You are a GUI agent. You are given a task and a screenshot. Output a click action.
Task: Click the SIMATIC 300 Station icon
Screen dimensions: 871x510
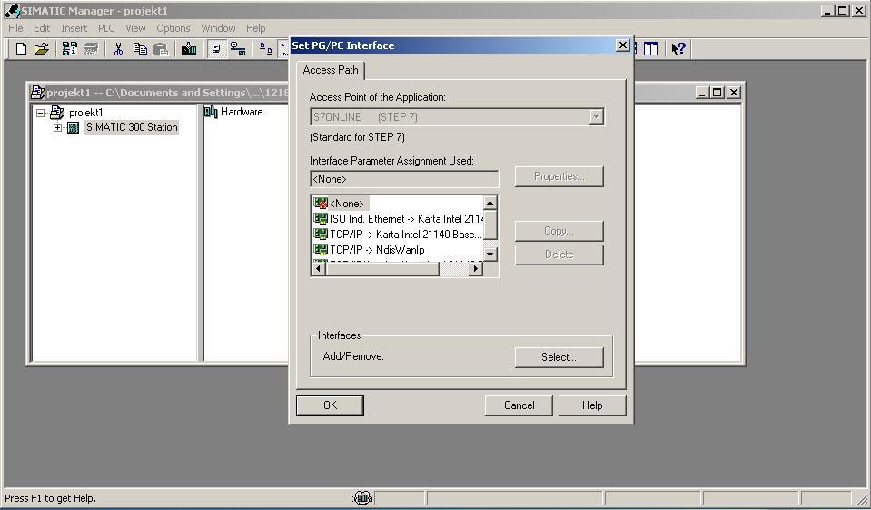tap(74, 128)
